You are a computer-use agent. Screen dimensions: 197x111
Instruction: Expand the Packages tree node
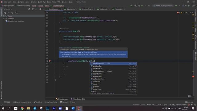(x=4, y=18)
